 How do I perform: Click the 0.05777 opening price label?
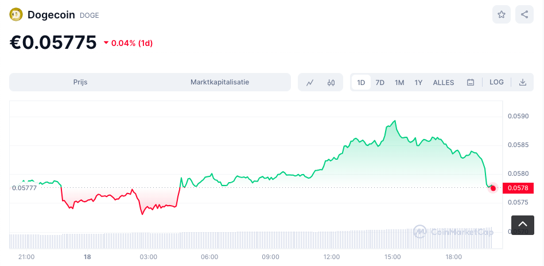[x=24, y=188]
